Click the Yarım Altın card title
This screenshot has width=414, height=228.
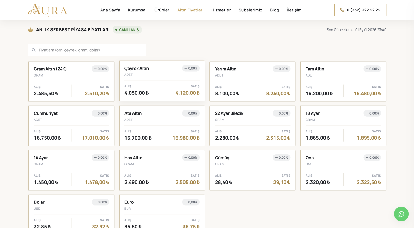point(226,69)
